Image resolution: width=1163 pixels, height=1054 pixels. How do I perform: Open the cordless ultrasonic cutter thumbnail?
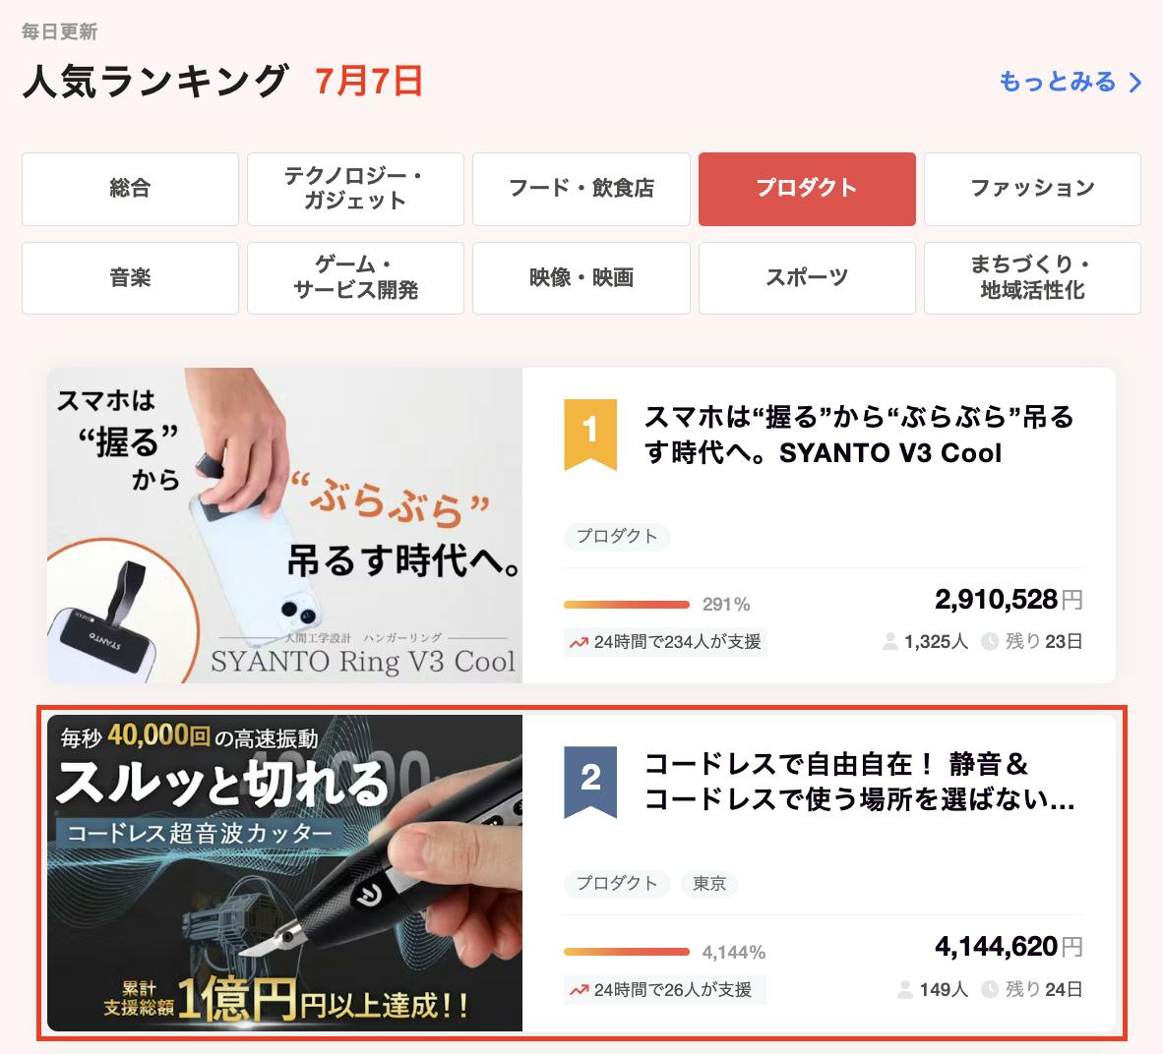coord(284,873)
